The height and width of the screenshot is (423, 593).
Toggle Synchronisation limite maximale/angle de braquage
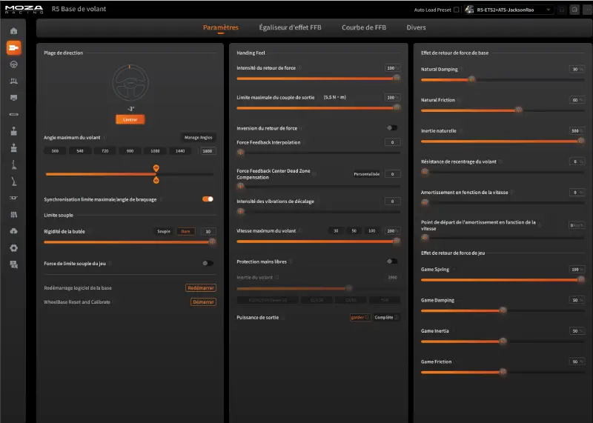click(208, 199)
